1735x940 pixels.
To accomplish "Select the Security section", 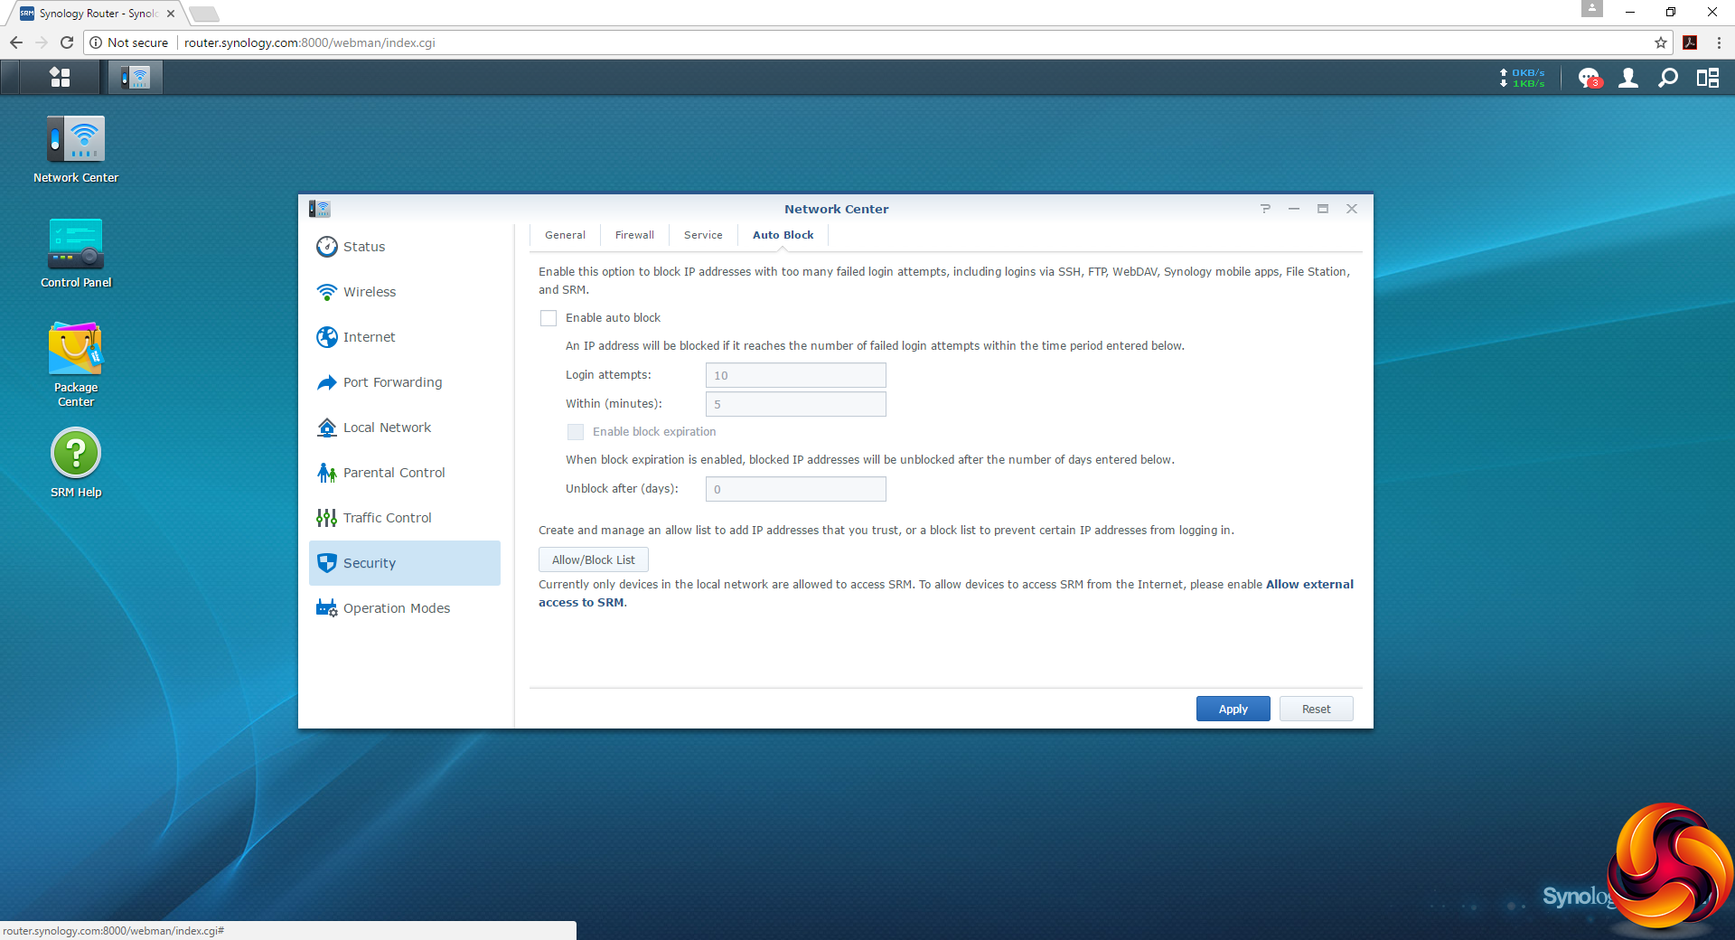I will [x=405, y=563].
